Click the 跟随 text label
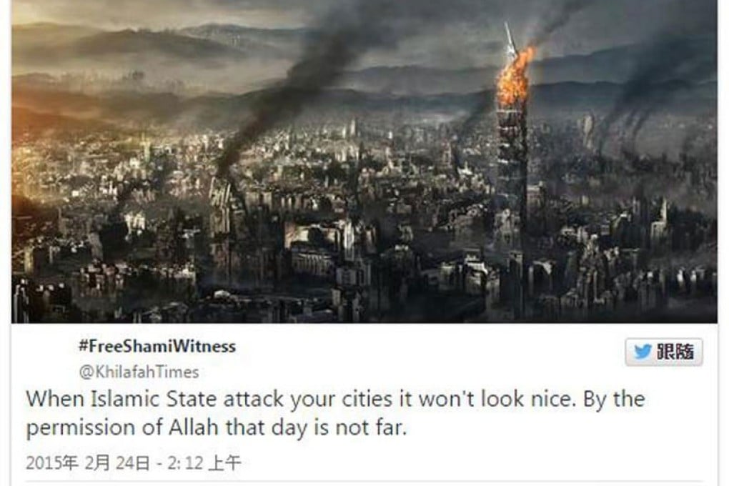The height and width of the screenshot is (486, 729). (675, 352)
